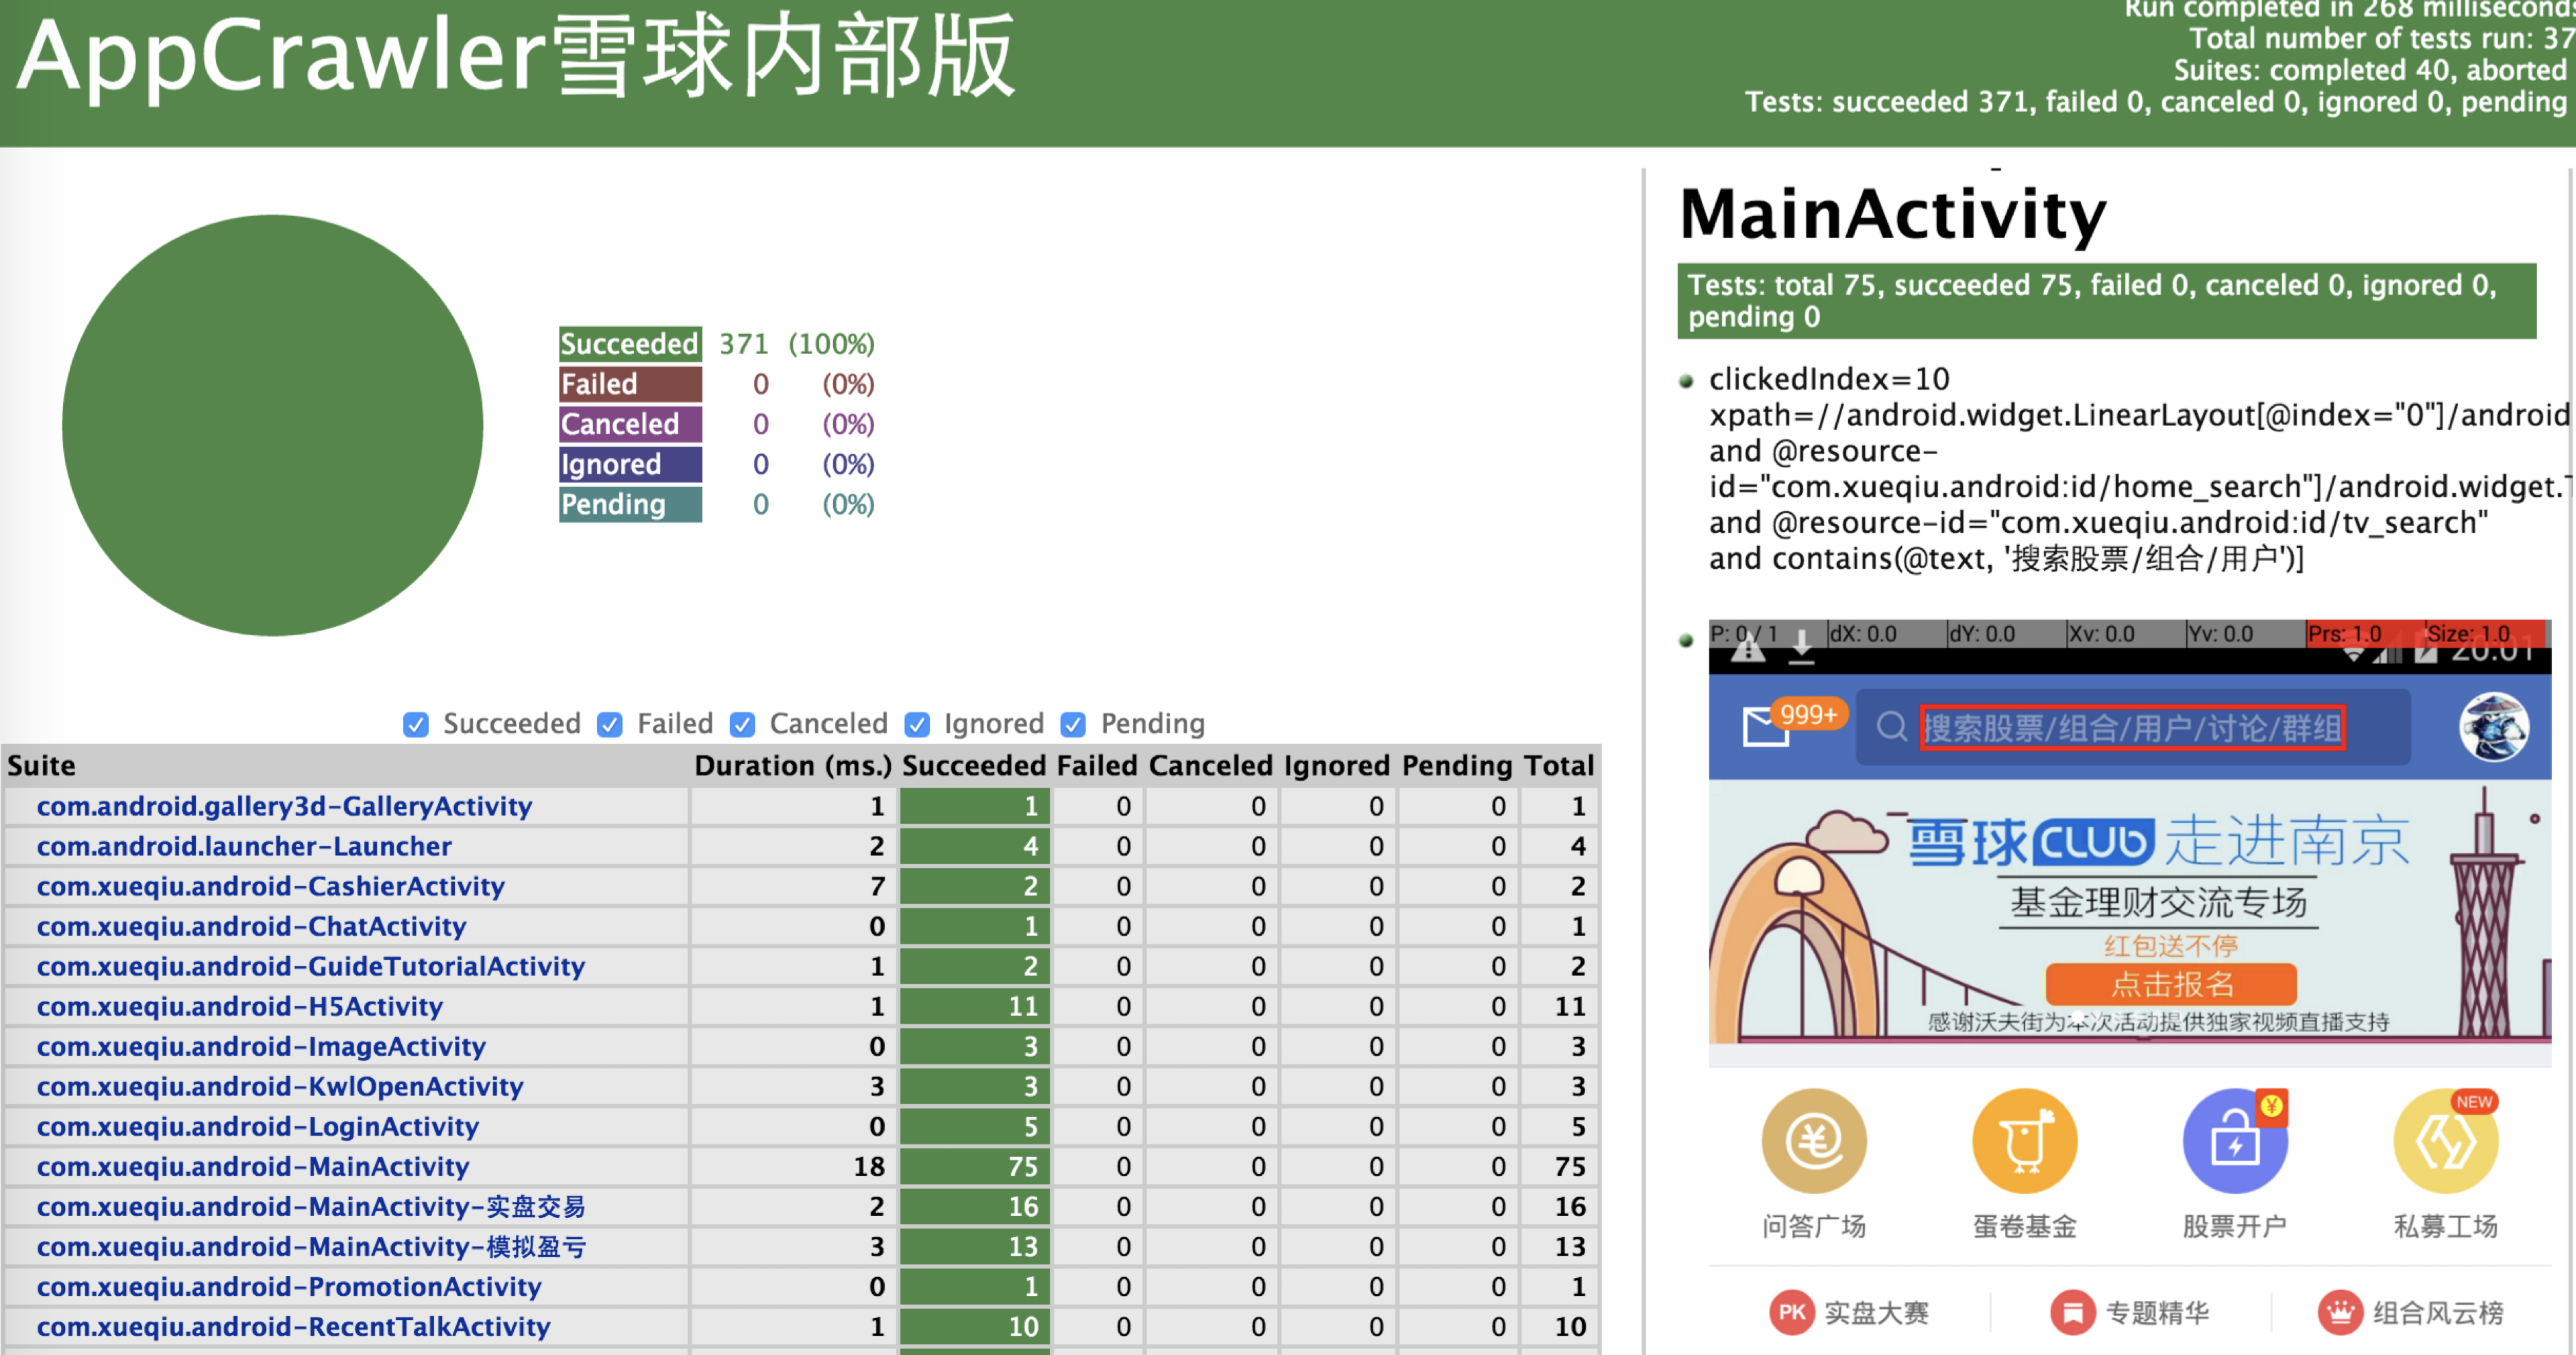Screen dimensions: 2576x1355
Task: Open com.xueqiu.android-RecentTalkActivity suite
Action: (293, 1326)
